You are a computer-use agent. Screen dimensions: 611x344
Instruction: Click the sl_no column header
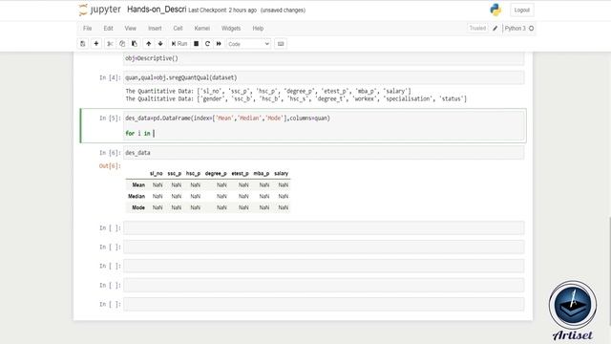coord(157,173)
